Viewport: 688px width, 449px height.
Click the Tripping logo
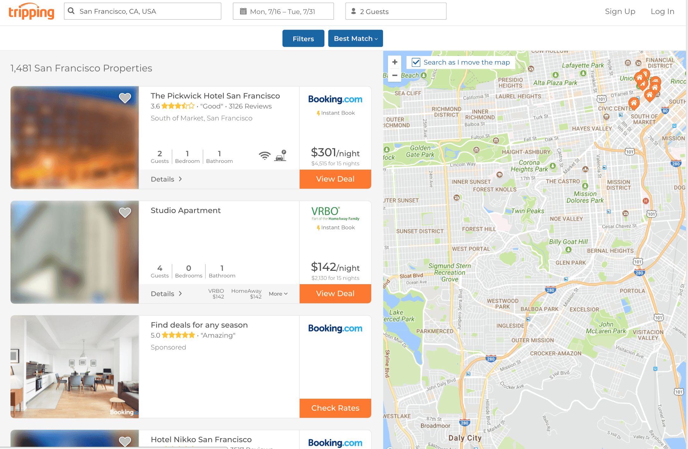pyautogui.click(x=31, y=11)
